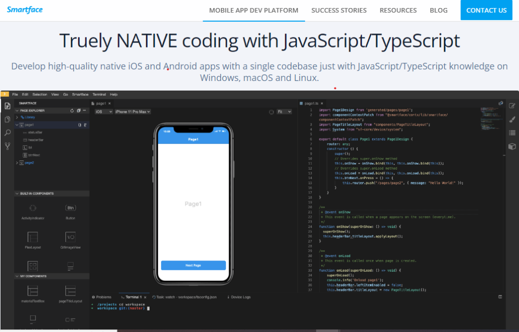Viewport: 519px width, 332px height.
Task: Open the Fit zoom dropdown
Action: point(284,112)
